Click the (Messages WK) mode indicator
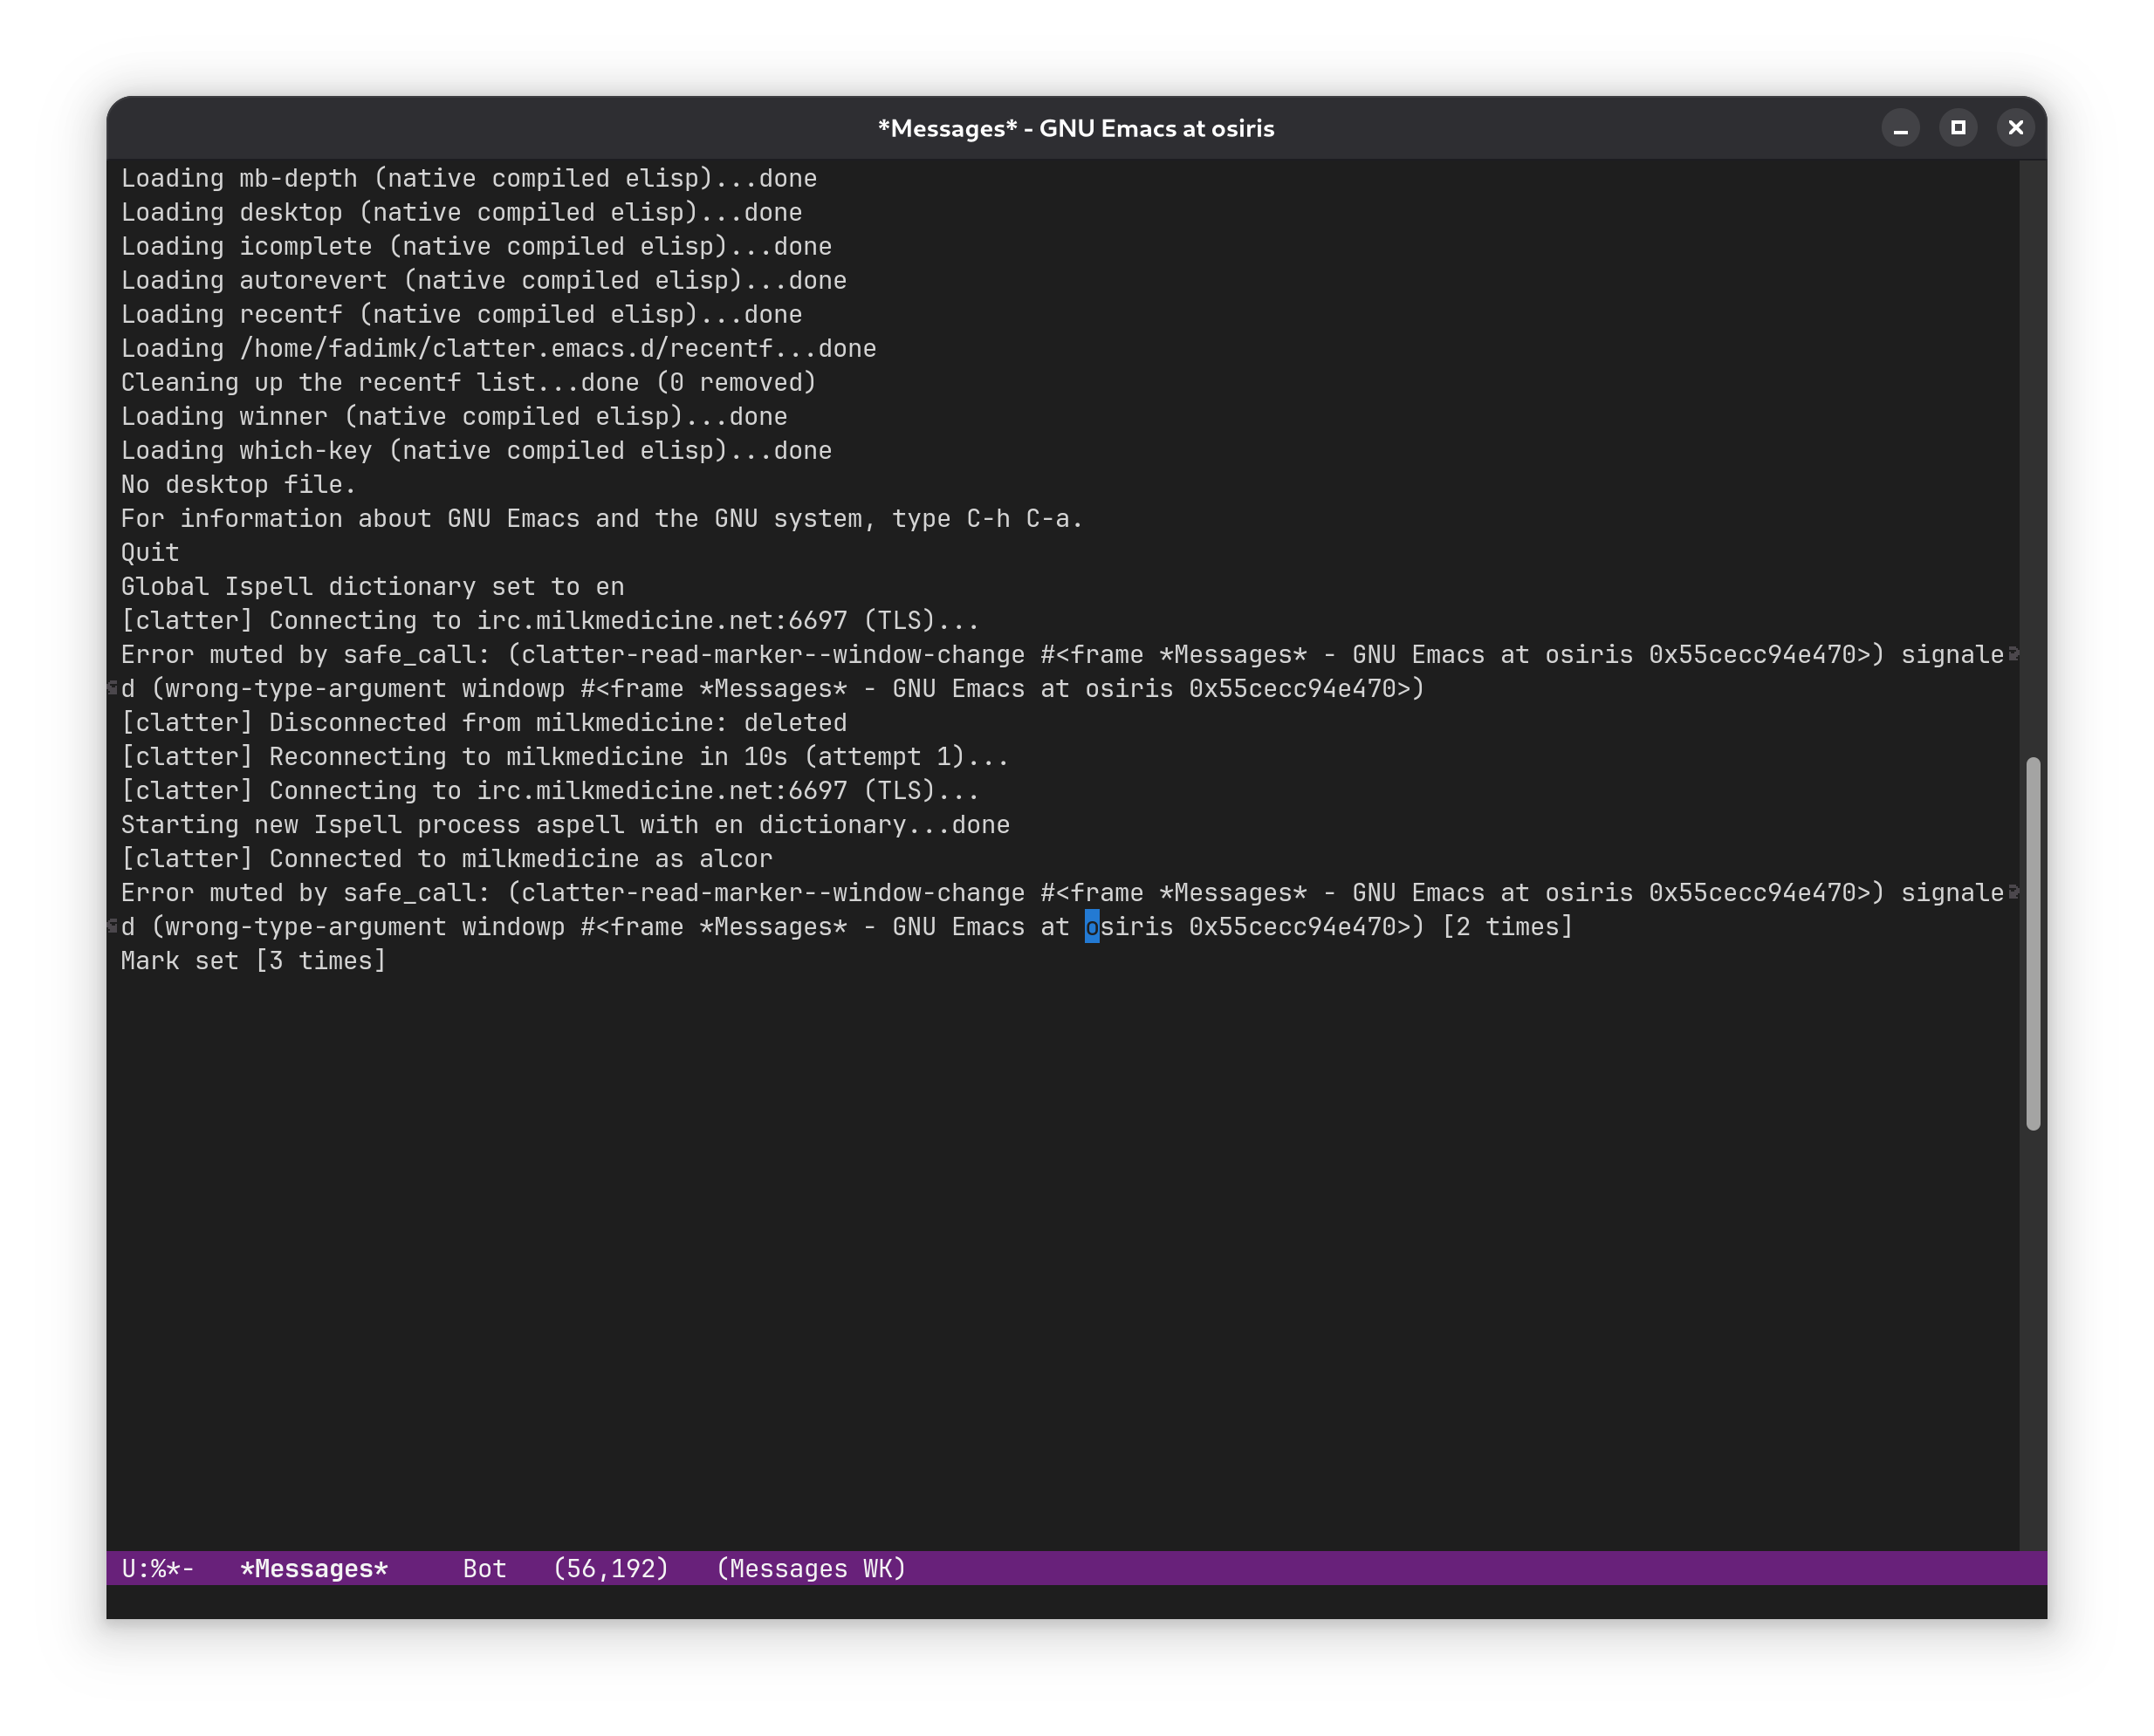 coord(812,1568)
